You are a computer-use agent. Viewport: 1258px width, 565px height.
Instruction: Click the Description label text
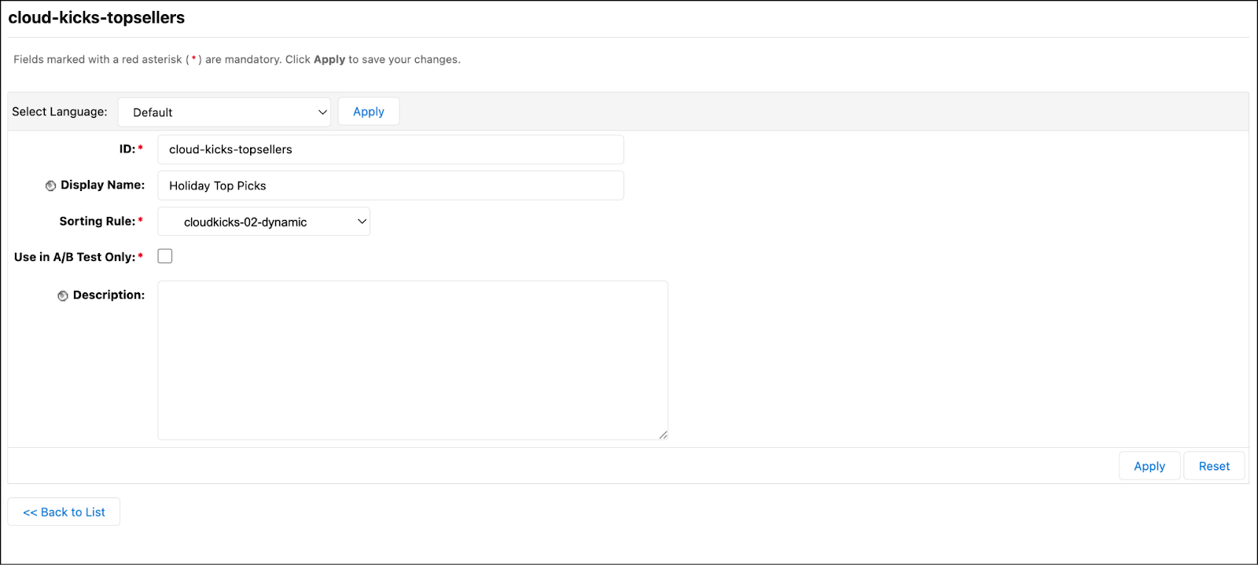pyautogui.click(x=109, y=295)
